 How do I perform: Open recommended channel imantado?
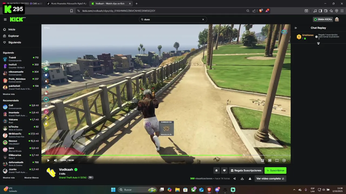click(21, 114)
